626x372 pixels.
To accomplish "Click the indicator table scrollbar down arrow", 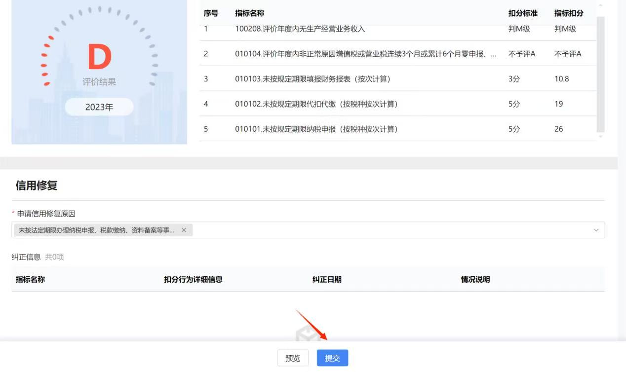I will coord(600,137).
